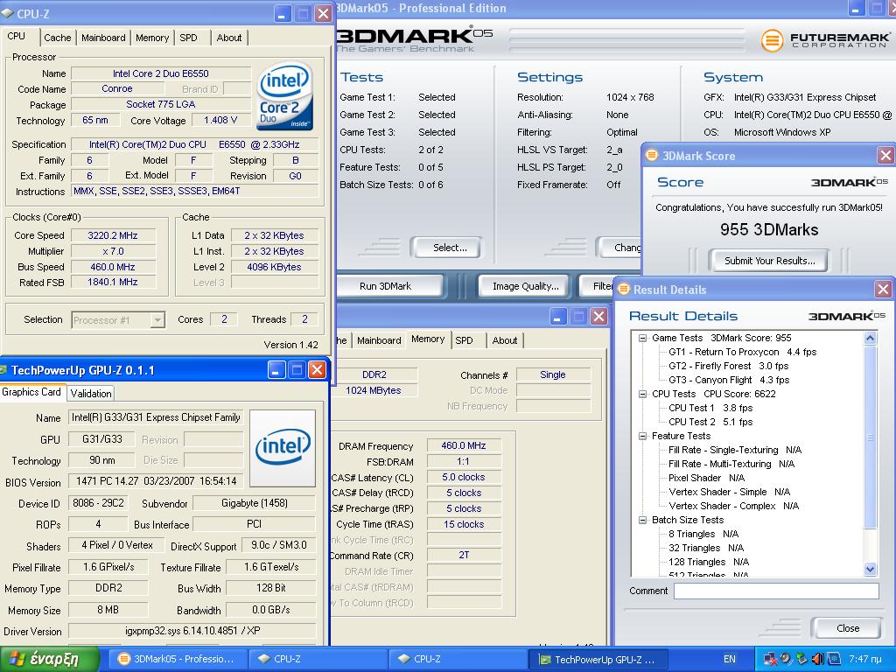Click the Rated FSB value 1840.1 MHz

coord(113,282)
